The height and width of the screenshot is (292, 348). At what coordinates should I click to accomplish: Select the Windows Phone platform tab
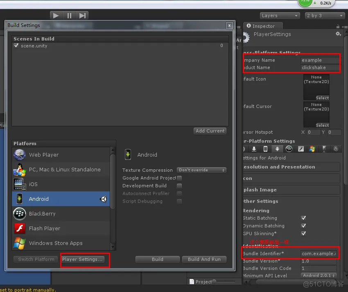pos(324,149)
